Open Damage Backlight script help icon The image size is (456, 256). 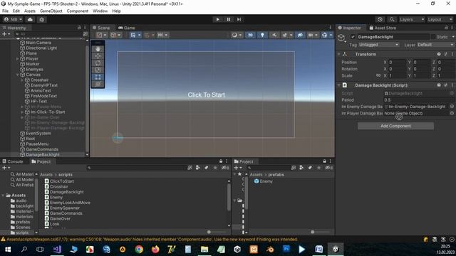pyautogui.click(x=439, y=85)
